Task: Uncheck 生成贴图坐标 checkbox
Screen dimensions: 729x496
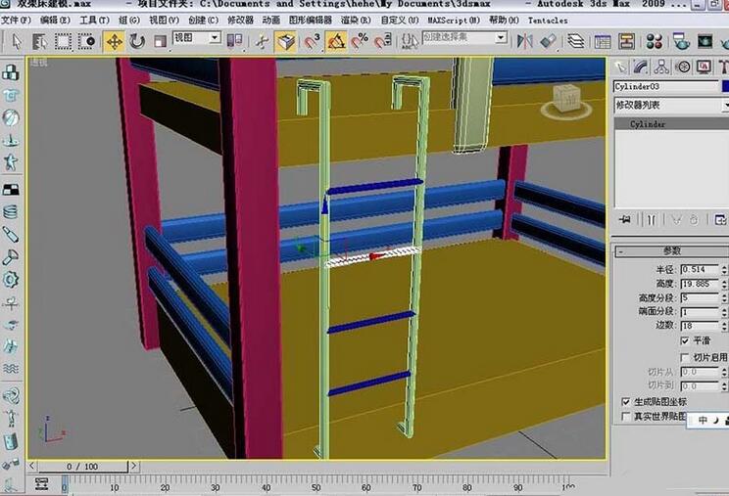Action: 626,401
